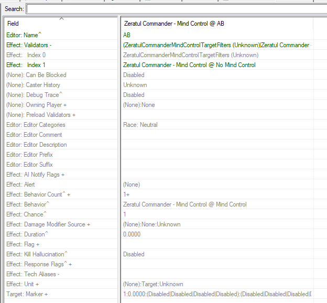
Task: Expand the Response Flags + field
Action: coord(61,264)
